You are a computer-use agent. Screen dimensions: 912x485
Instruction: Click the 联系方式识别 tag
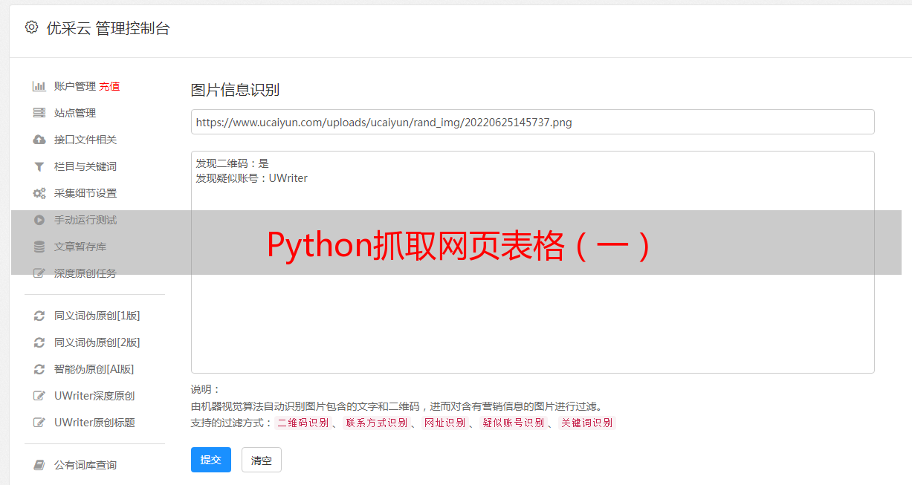(x=376, y=423)
